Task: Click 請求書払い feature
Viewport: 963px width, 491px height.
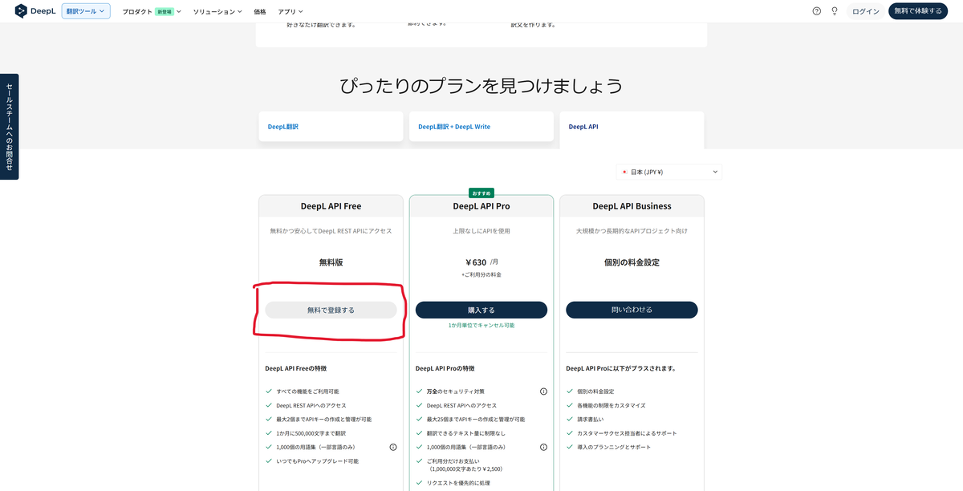Action: (x=591, y=420)
